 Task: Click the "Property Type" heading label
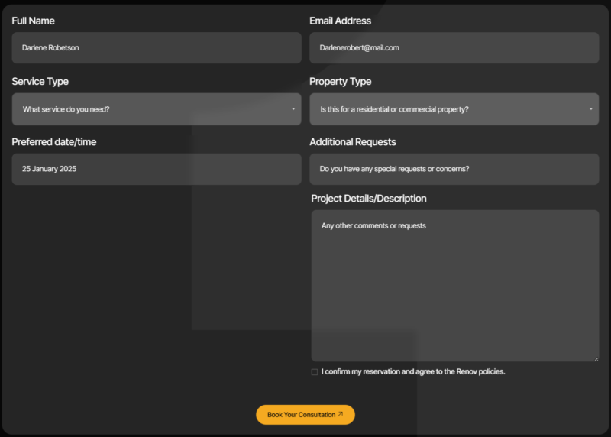pyautogui.click(x=340, y=81)
